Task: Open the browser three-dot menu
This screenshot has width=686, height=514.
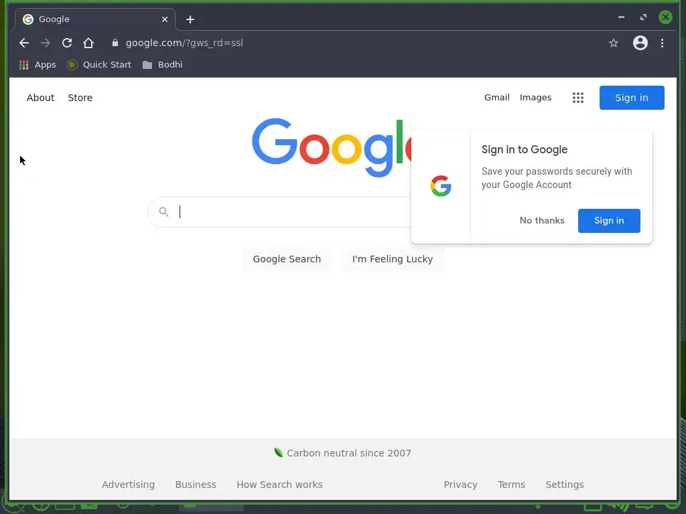Action: (662, 43)
